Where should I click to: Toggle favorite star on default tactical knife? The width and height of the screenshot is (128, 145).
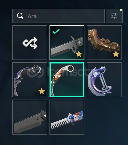coord(79,54)
